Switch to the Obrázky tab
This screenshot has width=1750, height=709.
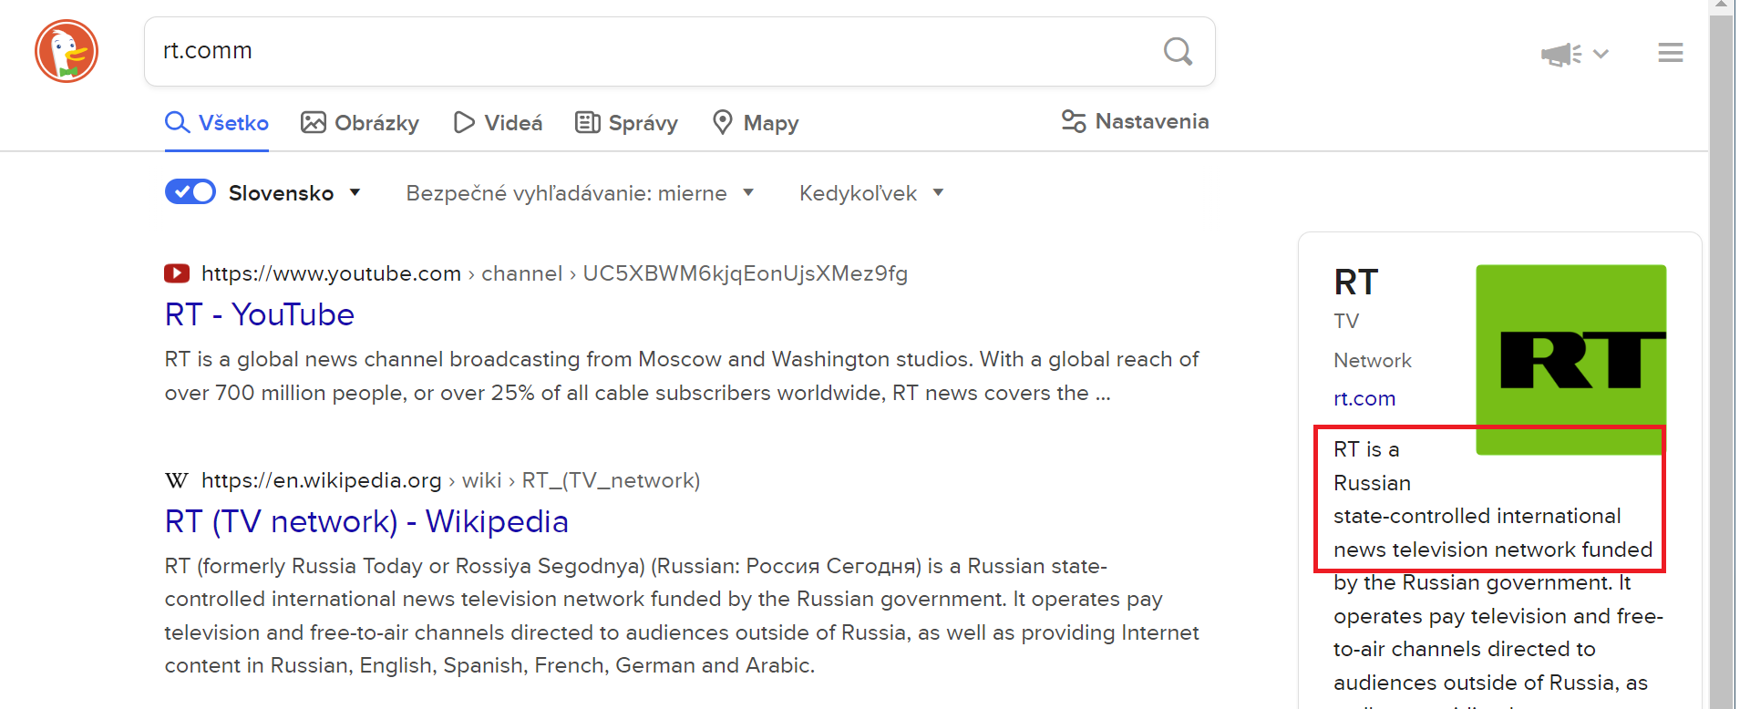[x=360, y=123]
